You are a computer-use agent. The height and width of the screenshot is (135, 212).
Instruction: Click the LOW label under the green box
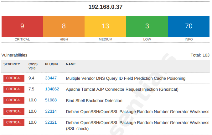click(147, 40)
